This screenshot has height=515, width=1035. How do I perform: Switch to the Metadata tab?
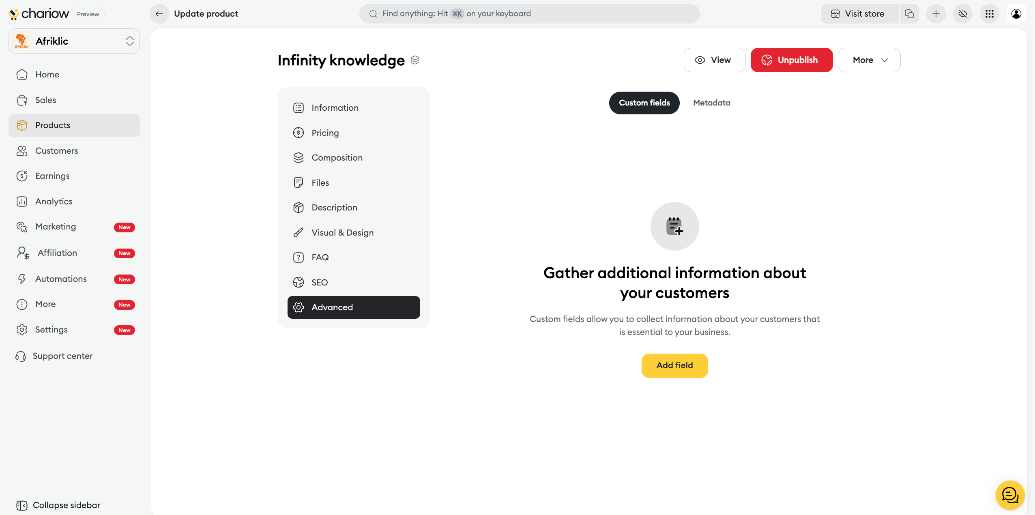point(711,103)
